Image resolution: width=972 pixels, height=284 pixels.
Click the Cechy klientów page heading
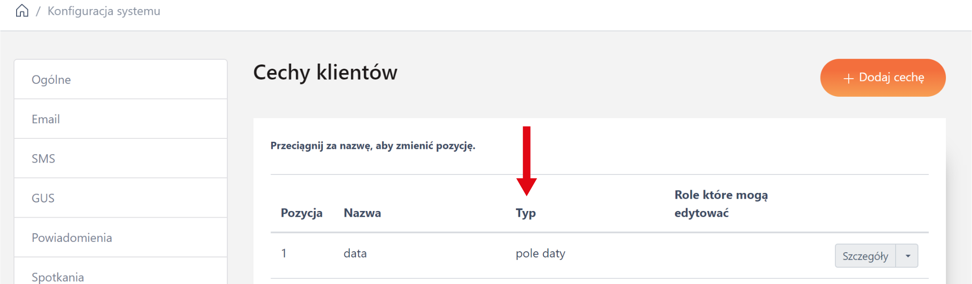(325, 73)
